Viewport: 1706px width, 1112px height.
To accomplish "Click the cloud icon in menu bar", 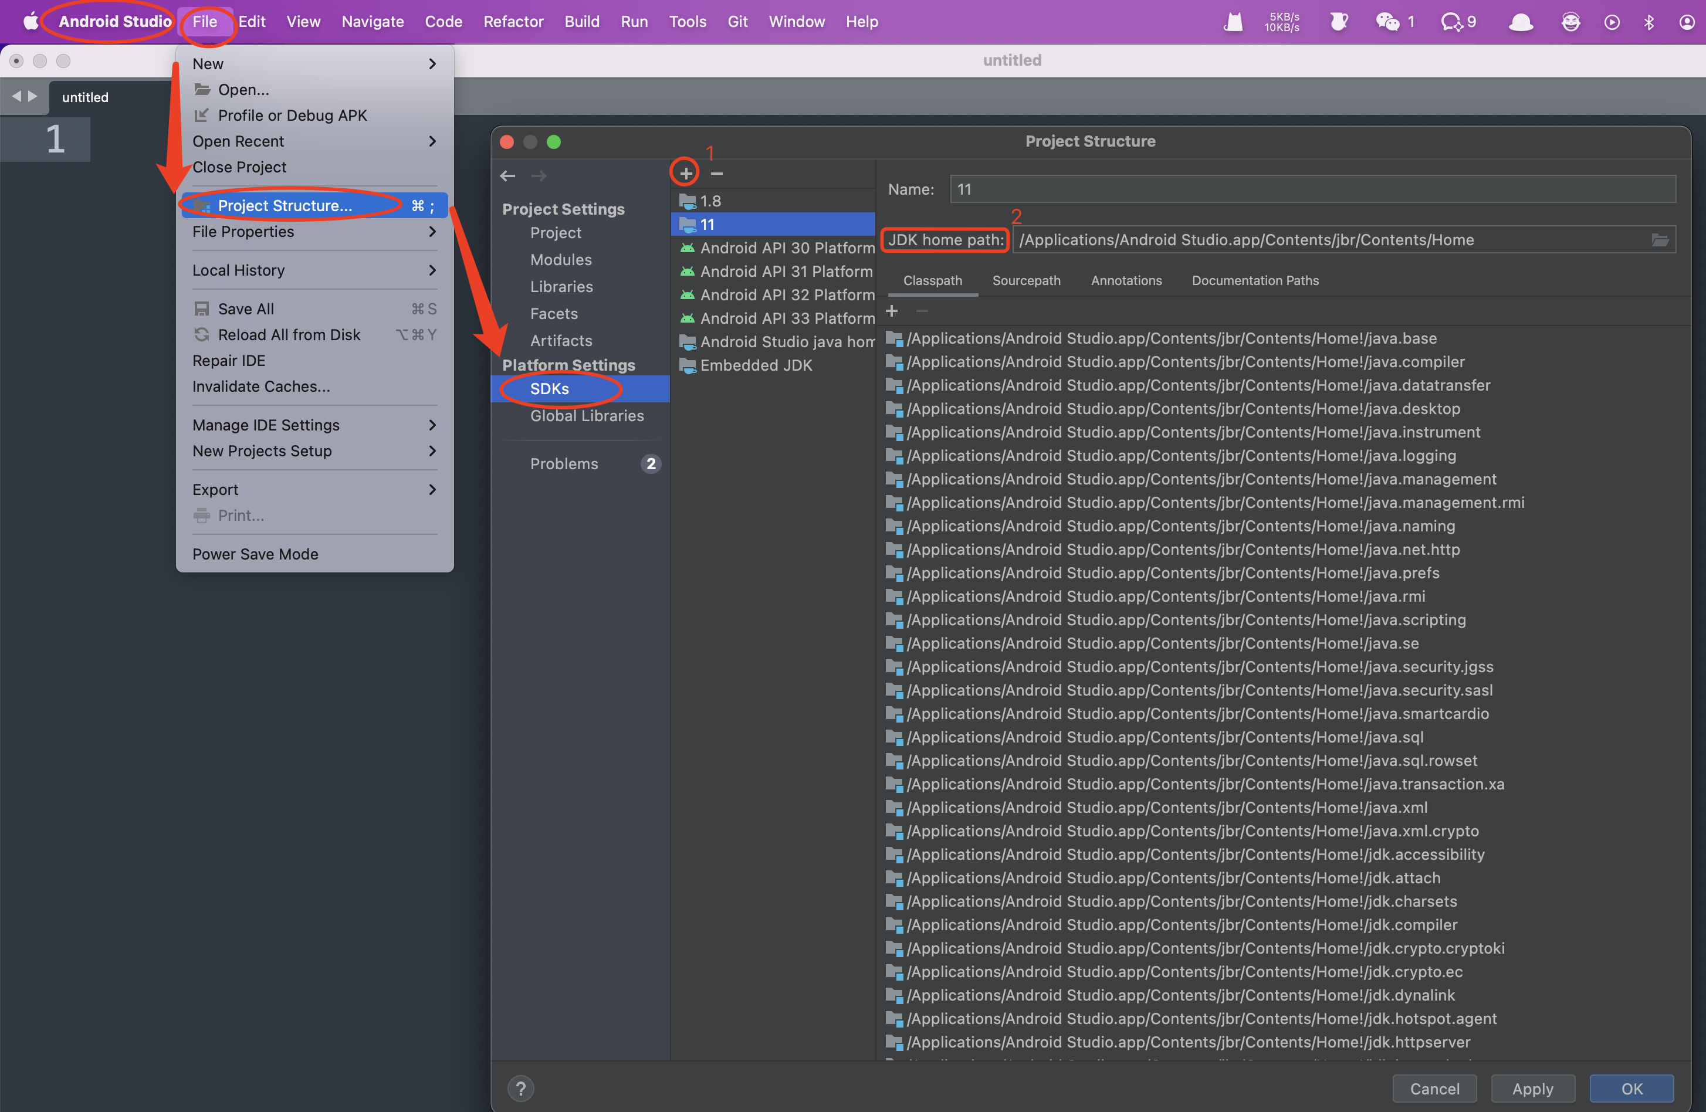I will click(x=1521, y=22).
